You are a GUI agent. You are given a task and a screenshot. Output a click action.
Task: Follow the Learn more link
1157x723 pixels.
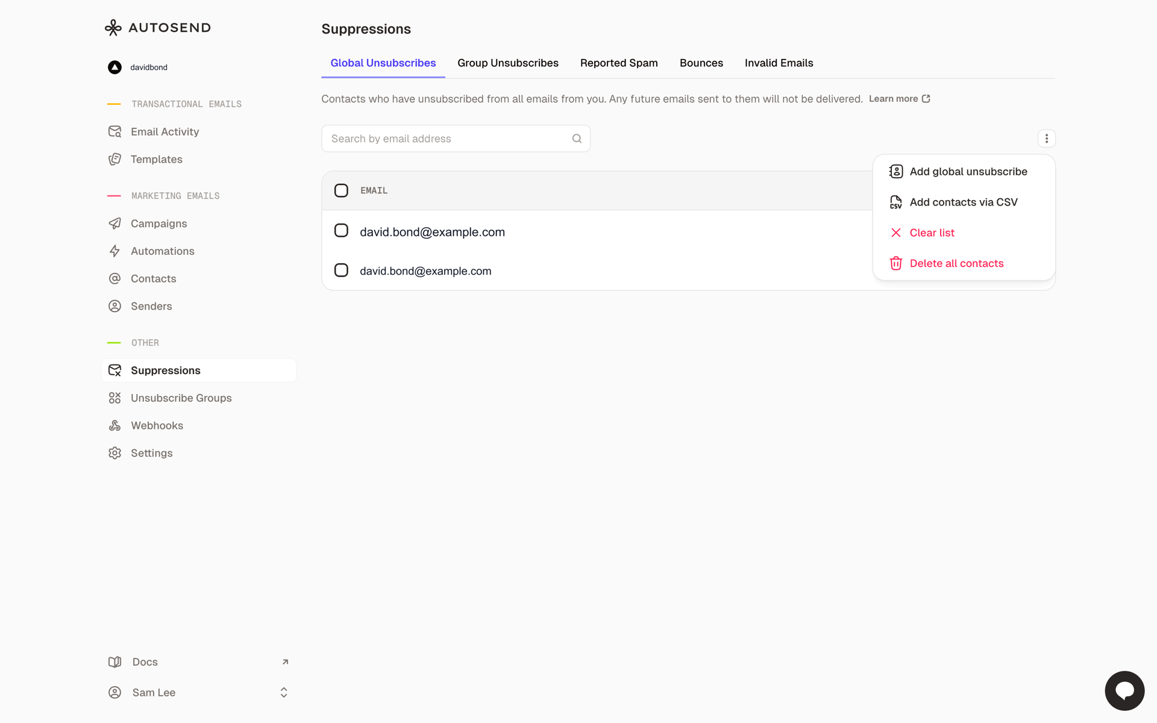click(900, 99)
